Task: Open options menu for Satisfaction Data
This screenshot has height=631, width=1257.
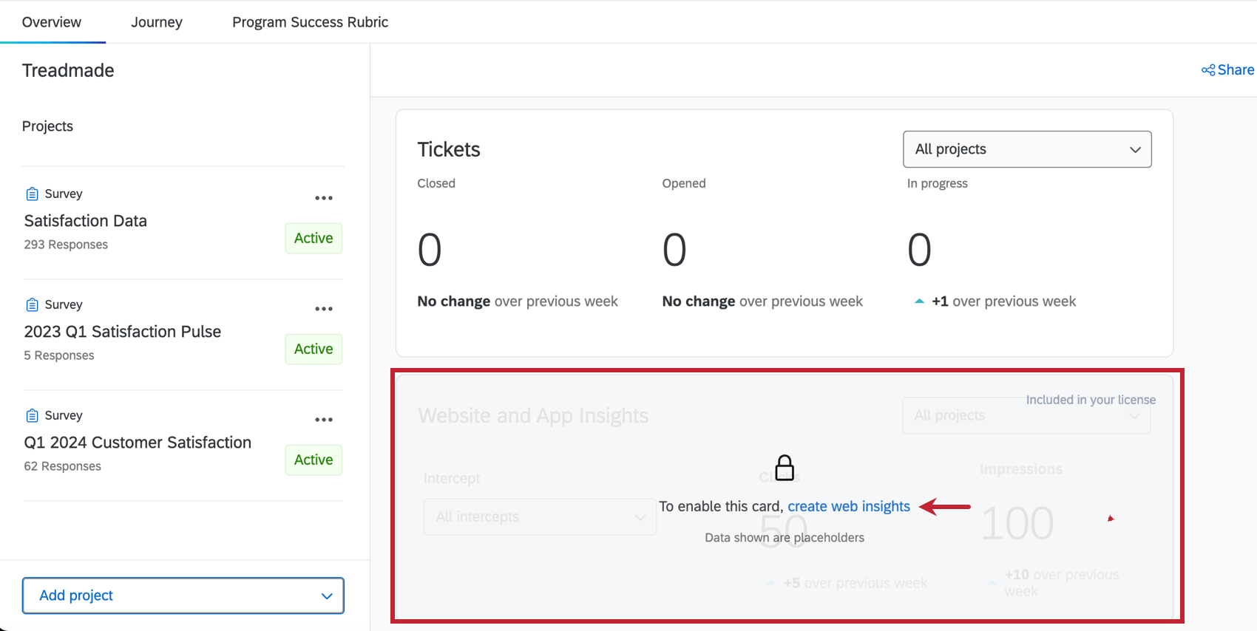Action: (x=324, y=198)
